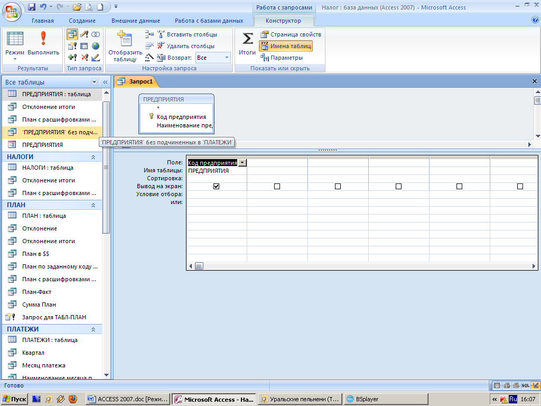Viewport: 541px width, 406px height.
Task: Click the Итоги sigma totals button
Action: (x=247, y=43)
